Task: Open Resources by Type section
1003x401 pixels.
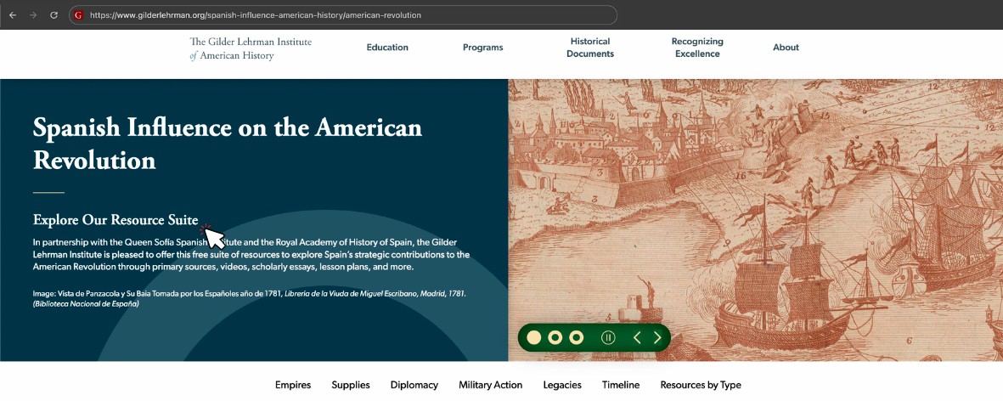Action: [x=701, y=385]
